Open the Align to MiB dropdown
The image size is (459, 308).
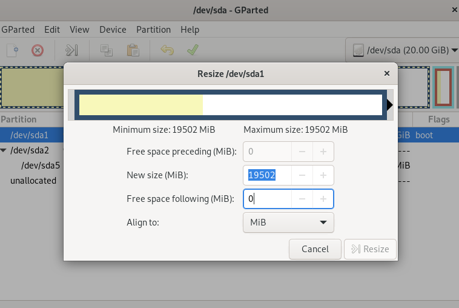click(x=288, y=223)
